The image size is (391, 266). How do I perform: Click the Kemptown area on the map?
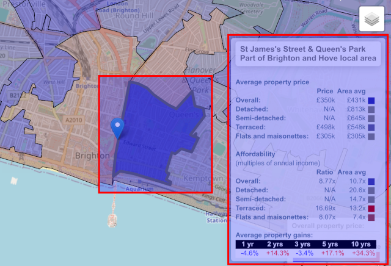point(206,179)
